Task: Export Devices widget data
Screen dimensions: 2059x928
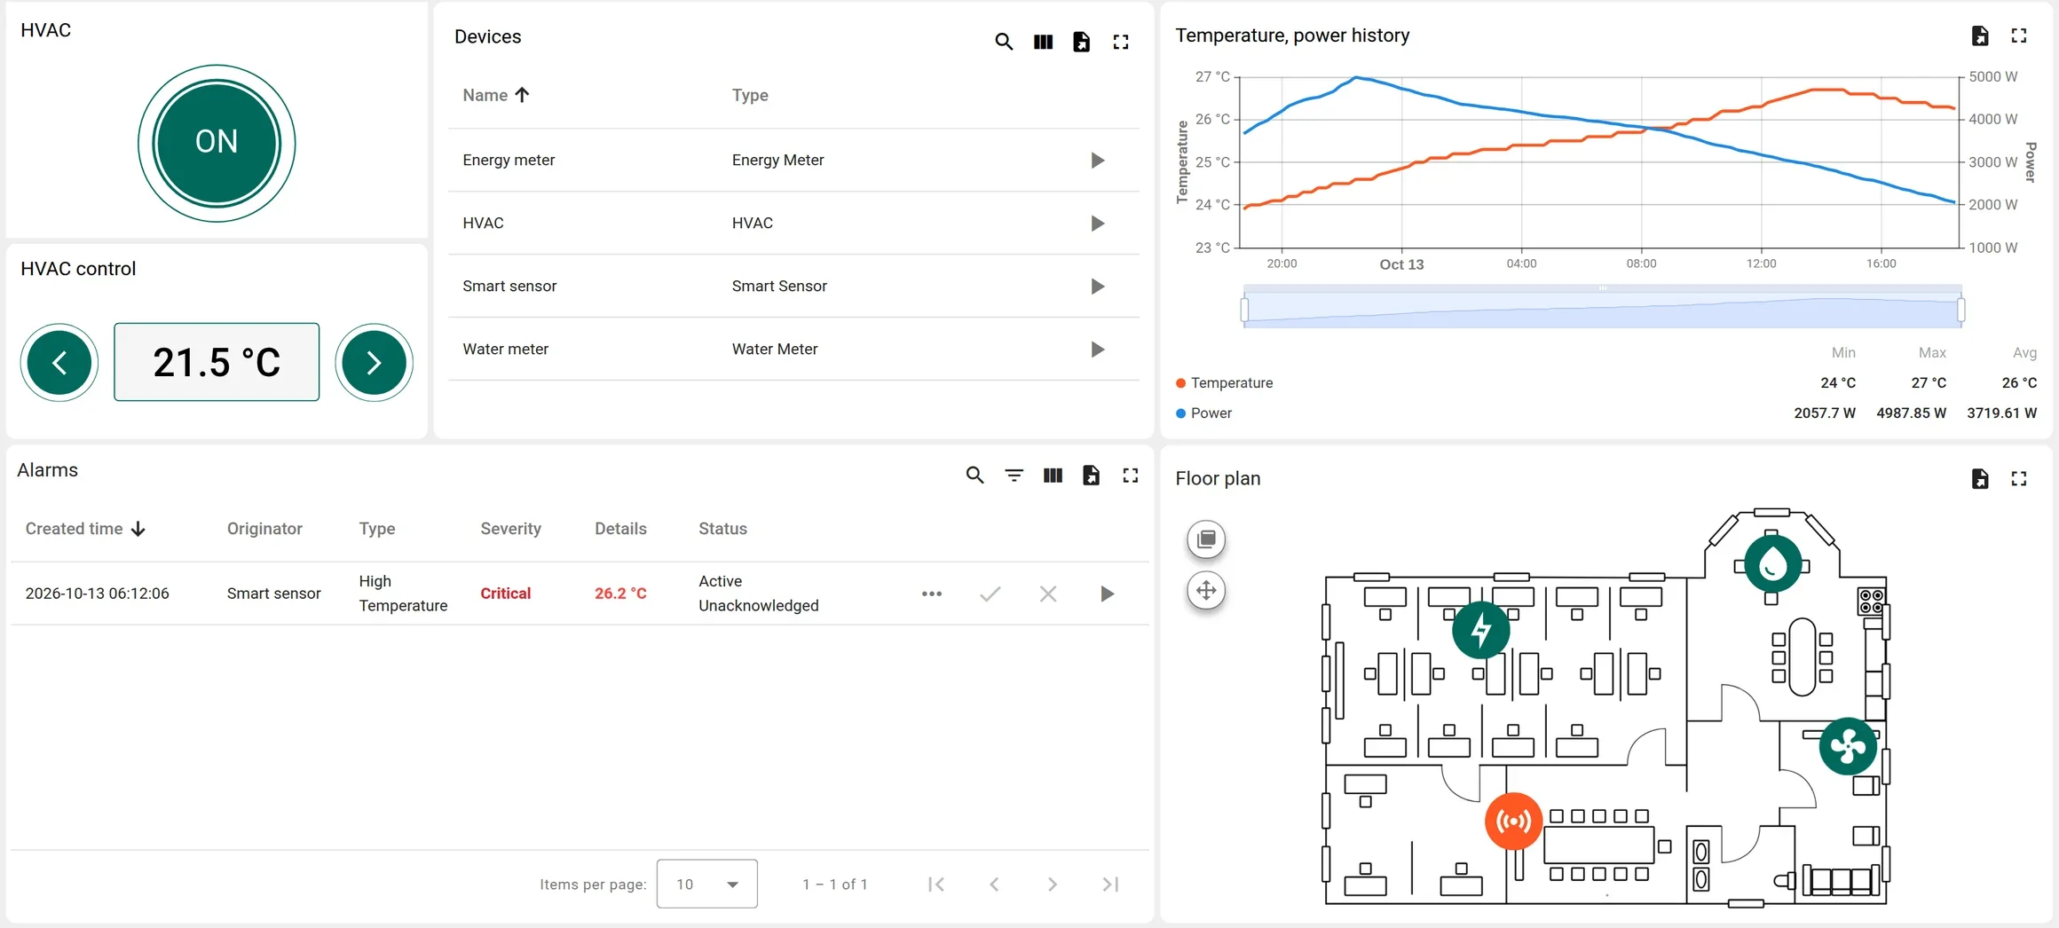Action: tap(1081, 42)
